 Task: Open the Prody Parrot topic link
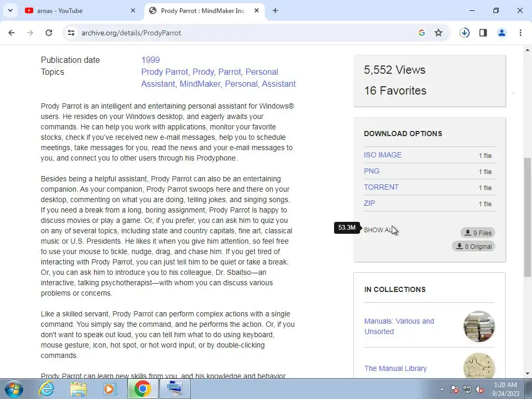[165, 72]
